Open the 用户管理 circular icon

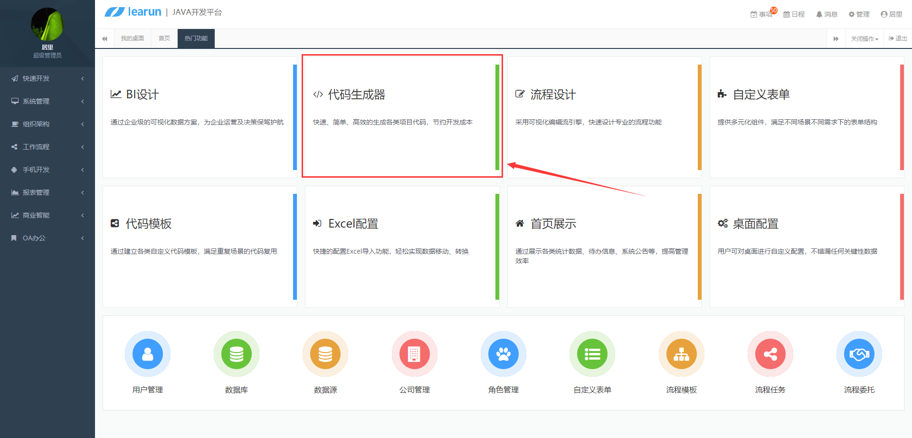[147, 354]
